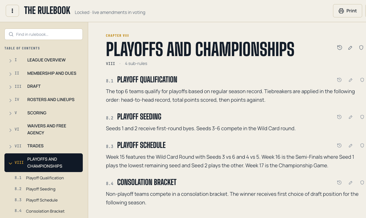The width and height of the screenshot is (366, 218).
Task: Edit the Playoffs and Championships chapter title
Action: point(350,48)
